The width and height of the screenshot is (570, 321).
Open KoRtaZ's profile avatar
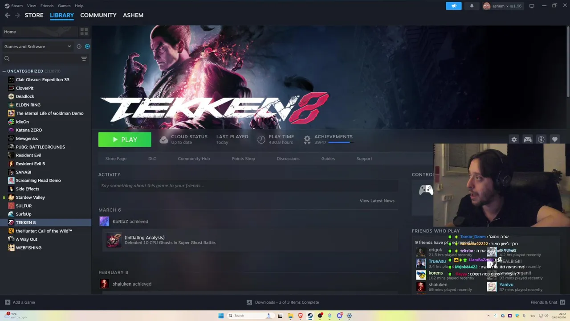(x=104, y=222)
